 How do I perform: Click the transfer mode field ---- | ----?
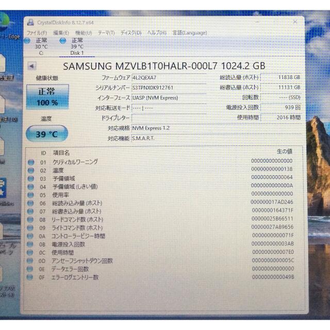[x=169, y=108]
